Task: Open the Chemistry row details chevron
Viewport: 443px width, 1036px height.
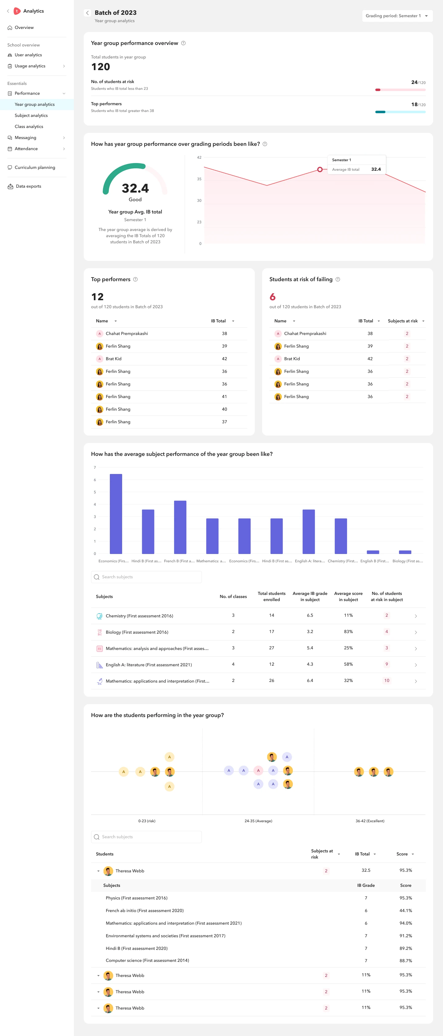Action: [416, 616]
